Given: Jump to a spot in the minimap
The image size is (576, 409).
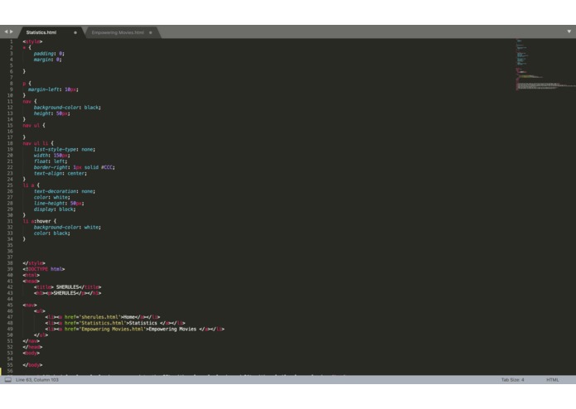Looking at the screenshot, I should [x=545, y=65].
